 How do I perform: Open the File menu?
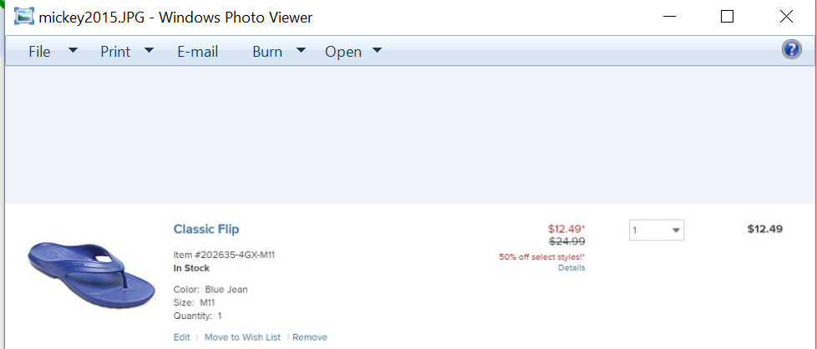[39, 52]
